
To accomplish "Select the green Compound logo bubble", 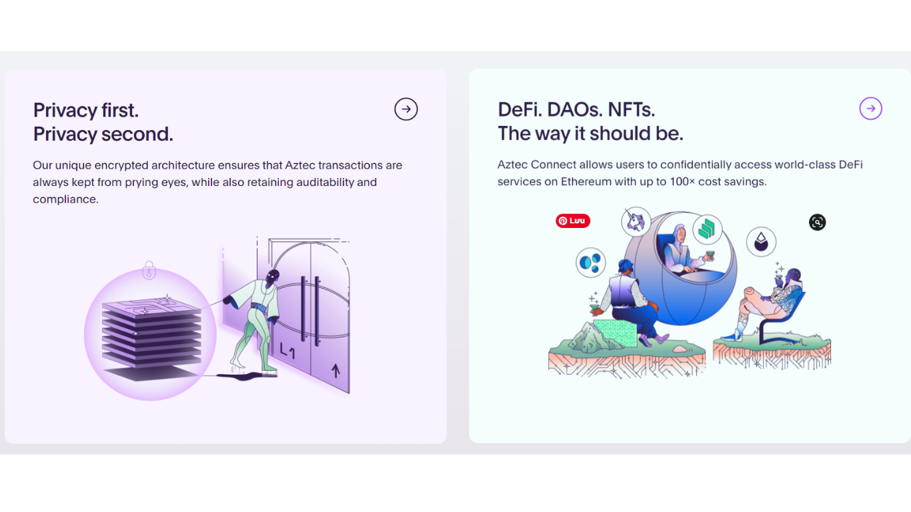I will 708,230.
